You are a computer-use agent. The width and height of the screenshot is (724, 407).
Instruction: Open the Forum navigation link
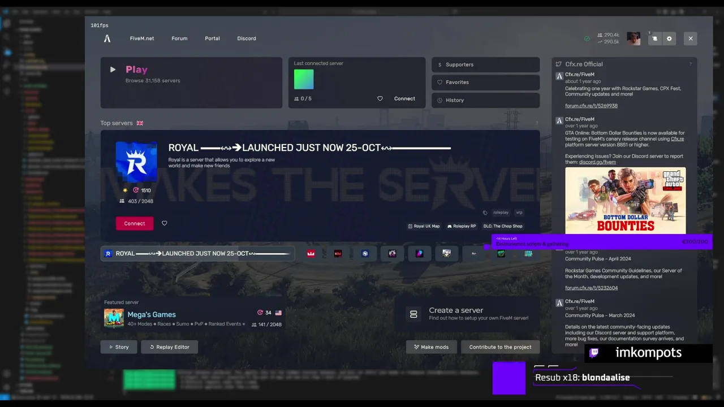[x=179, y=38]
